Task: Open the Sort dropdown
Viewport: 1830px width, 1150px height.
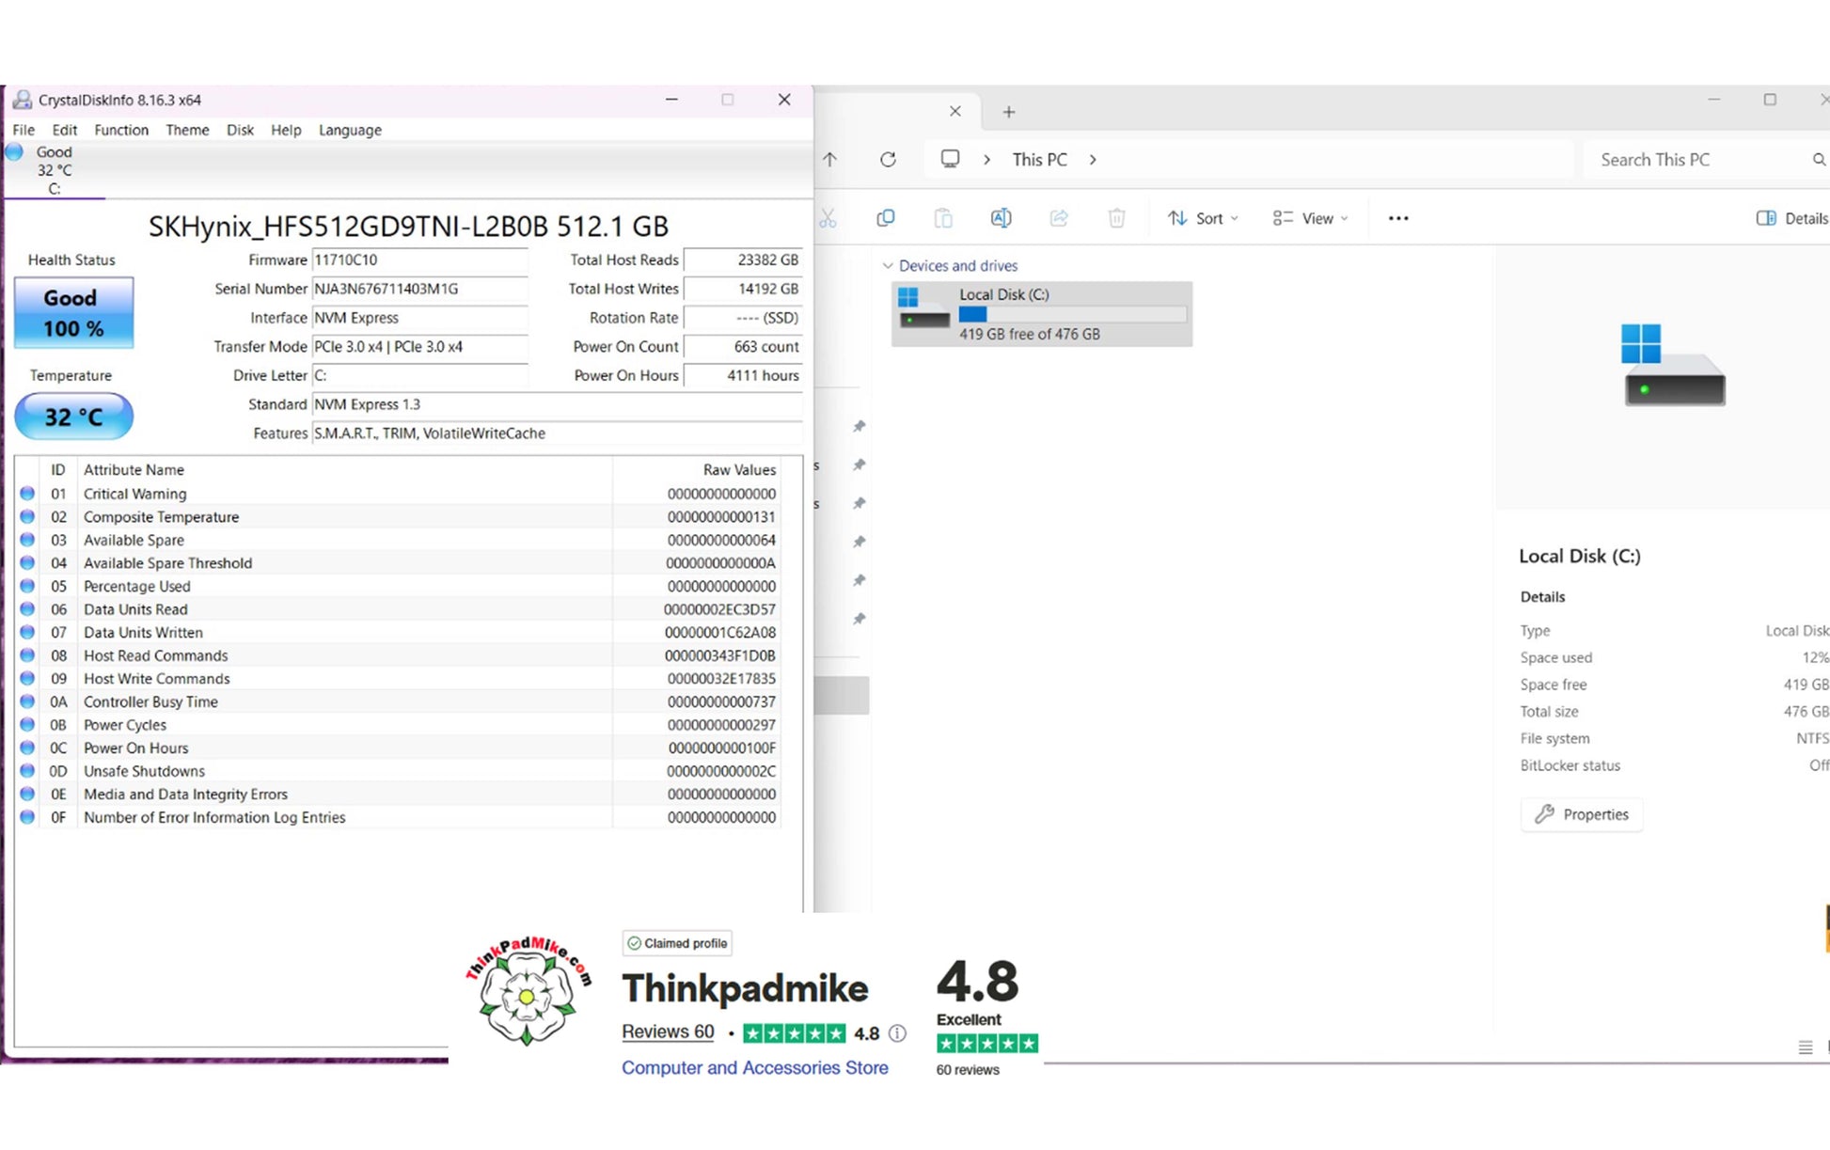Action: [x=1203, y=218]
